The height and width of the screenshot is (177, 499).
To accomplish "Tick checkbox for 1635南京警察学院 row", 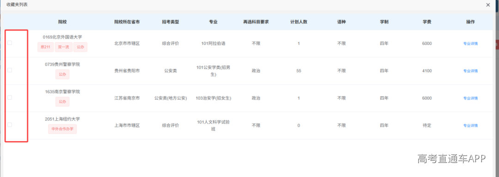I will [10, 98].
